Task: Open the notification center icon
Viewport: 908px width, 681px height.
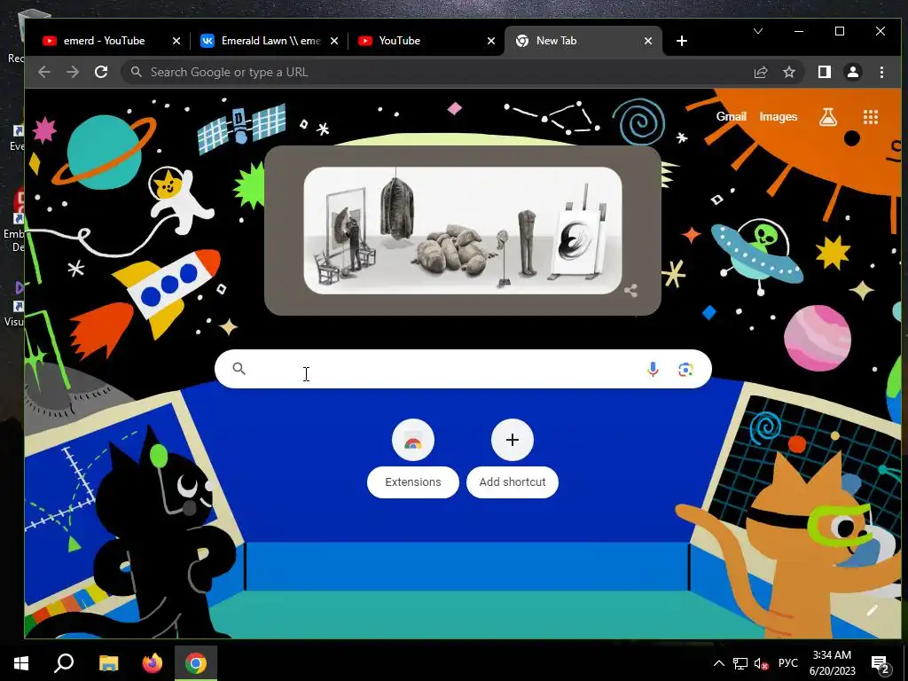Action: 881,664
